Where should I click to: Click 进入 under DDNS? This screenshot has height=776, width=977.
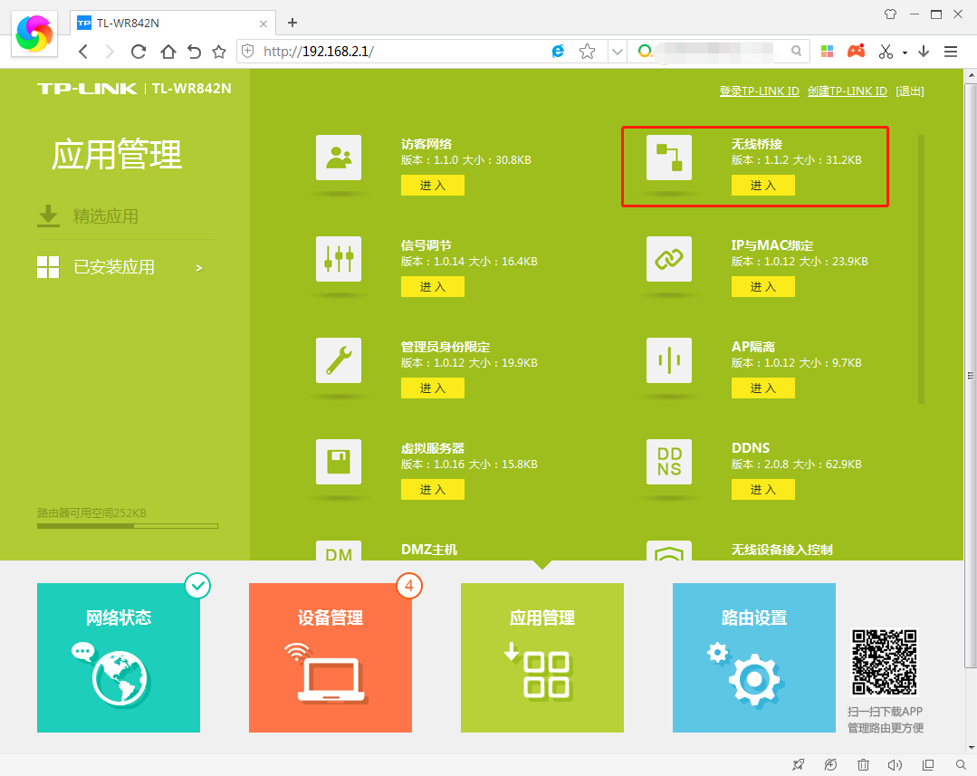click(x=762, y=489)
